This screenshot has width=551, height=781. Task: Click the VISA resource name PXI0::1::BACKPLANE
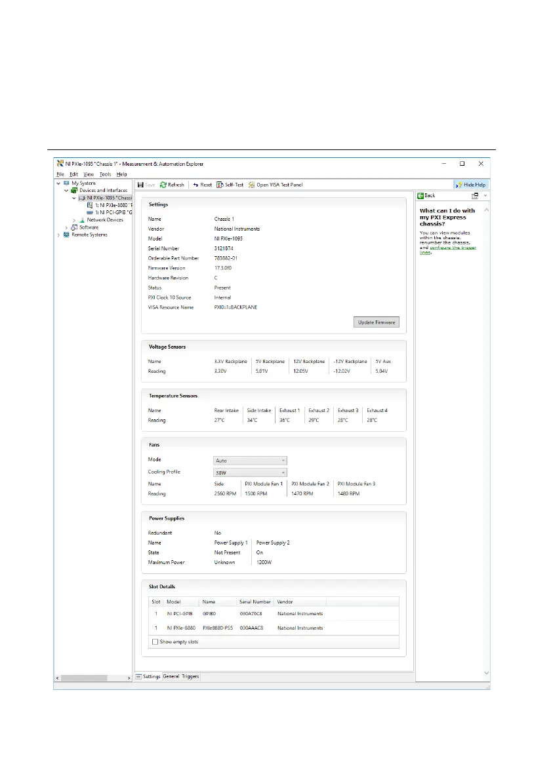[x=236, y=307]
